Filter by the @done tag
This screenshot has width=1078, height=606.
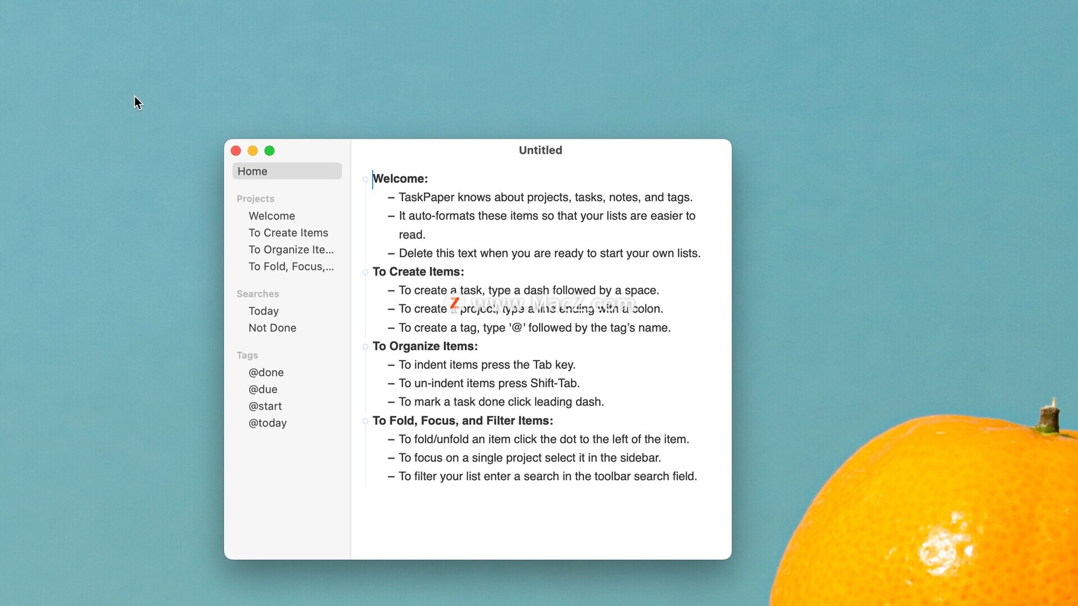(x=266, y=373)
